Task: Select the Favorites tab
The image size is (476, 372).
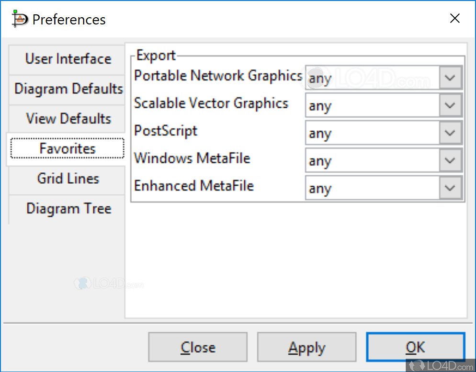Action: pyautogui.click(x=68, y=148)
